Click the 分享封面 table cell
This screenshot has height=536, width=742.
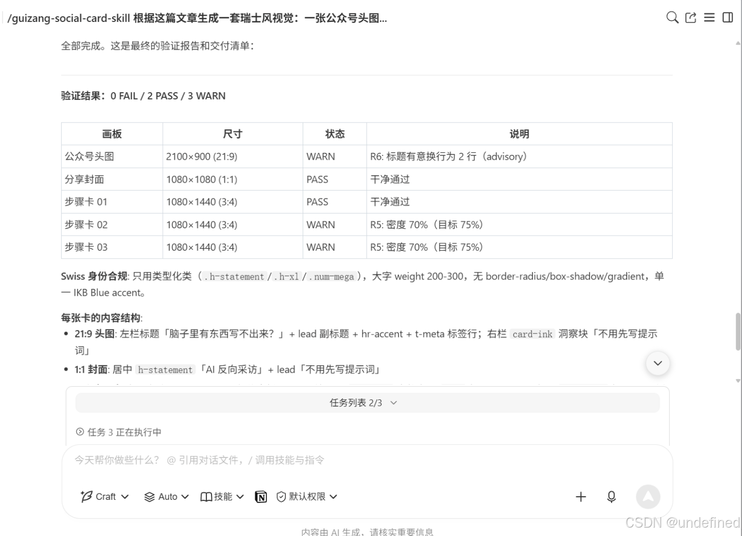pyautogui.click(x=112, y=179)
